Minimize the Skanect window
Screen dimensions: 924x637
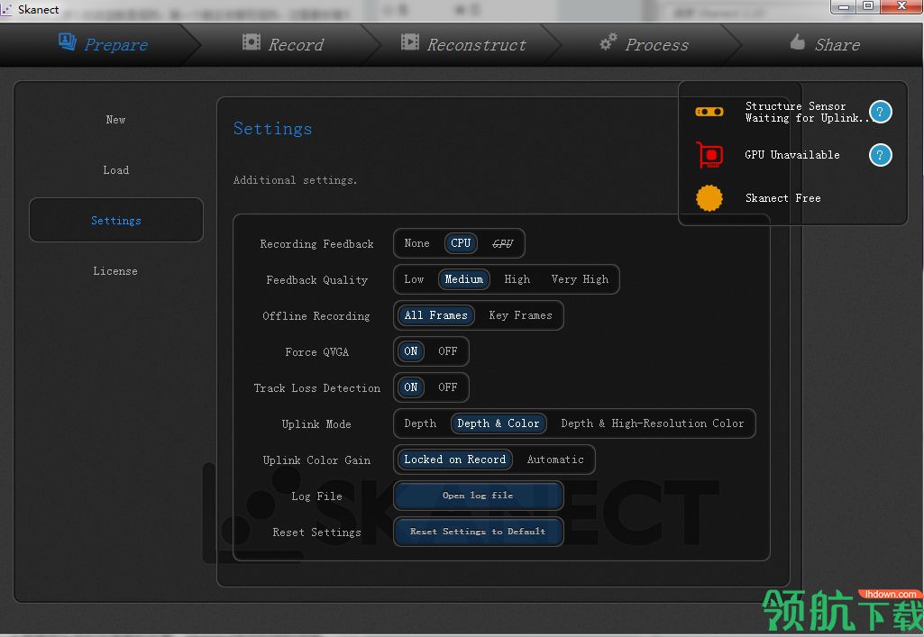pos(843,6)
